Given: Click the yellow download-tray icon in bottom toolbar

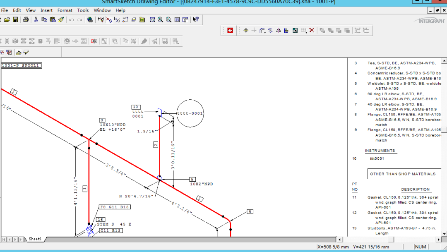Looking at the screenshot, I should coord(18,52).
